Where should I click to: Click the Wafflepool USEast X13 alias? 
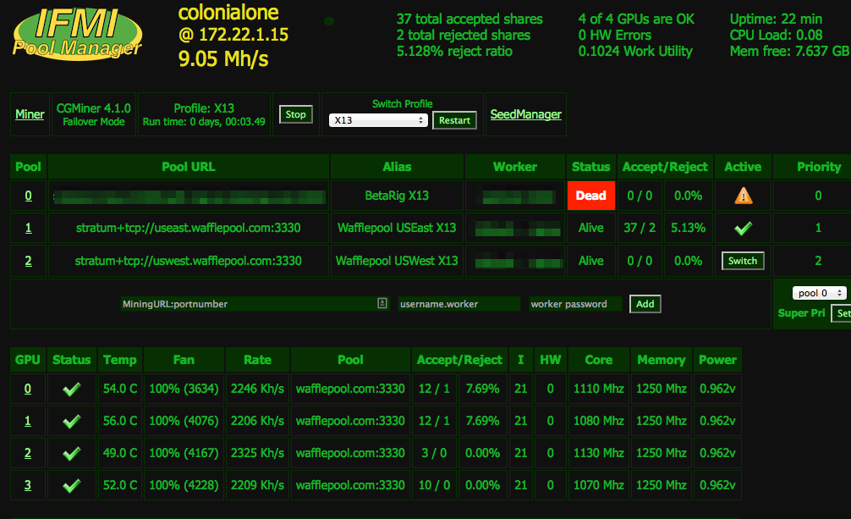point(397,229)
